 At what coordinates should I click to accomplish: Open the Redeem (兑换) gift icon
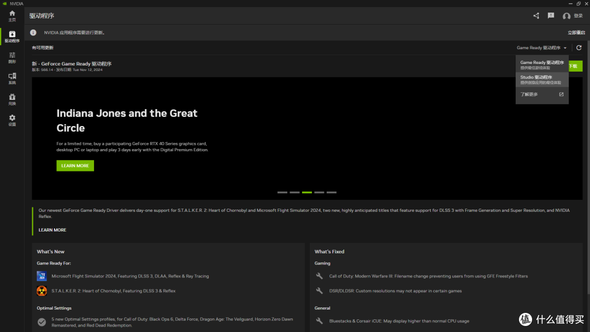(x=12, y=99)
